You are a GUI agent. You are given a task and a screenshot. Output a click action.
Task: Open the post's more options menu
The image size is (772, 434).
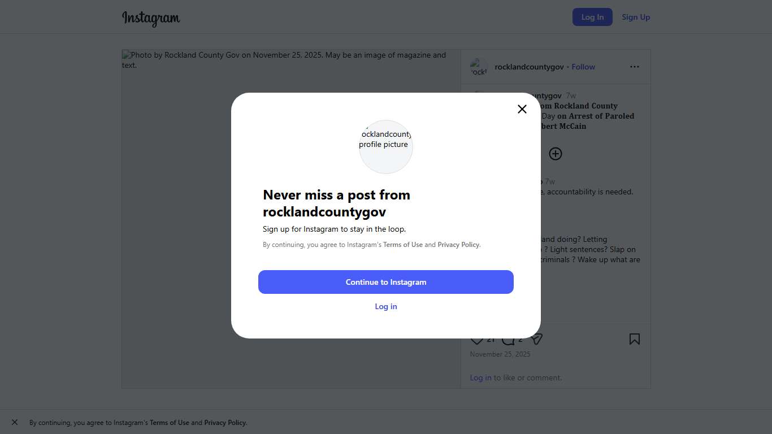[x=635, y=67]
